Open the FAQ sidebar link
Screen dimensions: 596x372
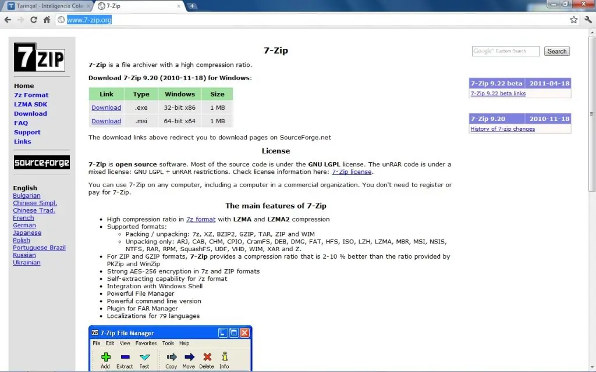coord(21,123)
